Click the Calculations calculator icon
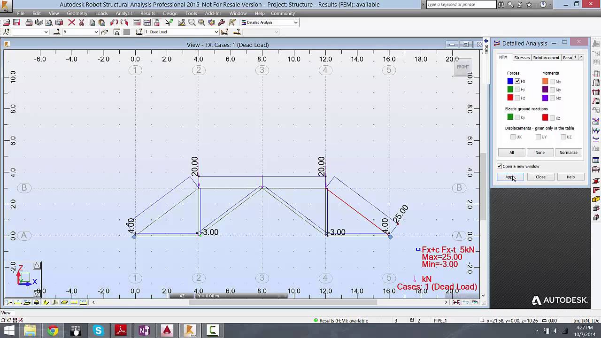The height and width of the screenshot is (338, 601). coord(137,23)
